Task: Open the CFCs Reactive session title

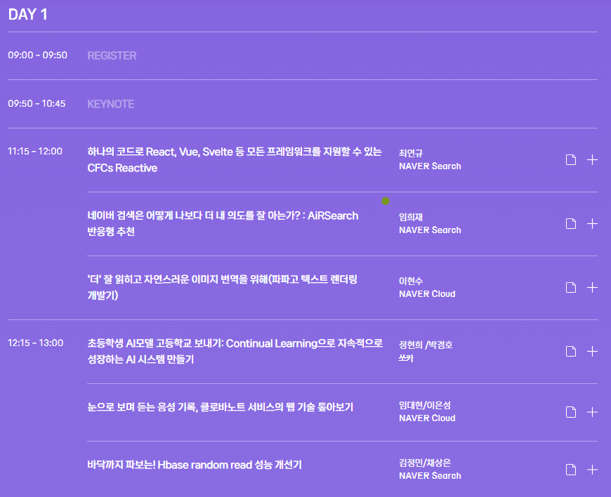Action: (235, 159)
